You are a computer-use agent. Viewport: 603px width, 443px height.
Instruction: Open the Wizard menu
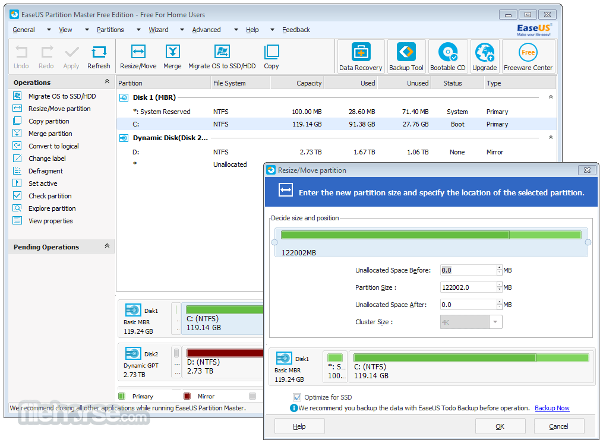pyautogui.click(x=159, y=30)
